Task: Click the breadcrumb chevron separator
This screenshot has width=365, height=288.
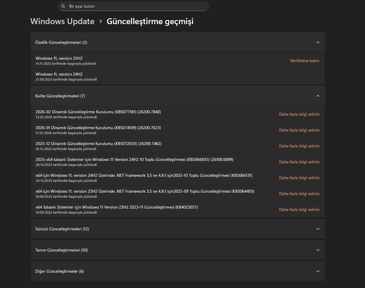Action: coord(101,21)
